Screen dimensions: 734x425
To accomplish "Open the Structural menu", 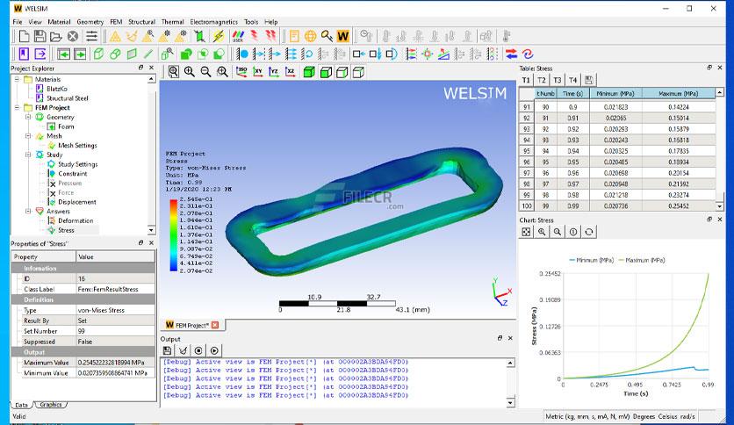I will [141, 22].
